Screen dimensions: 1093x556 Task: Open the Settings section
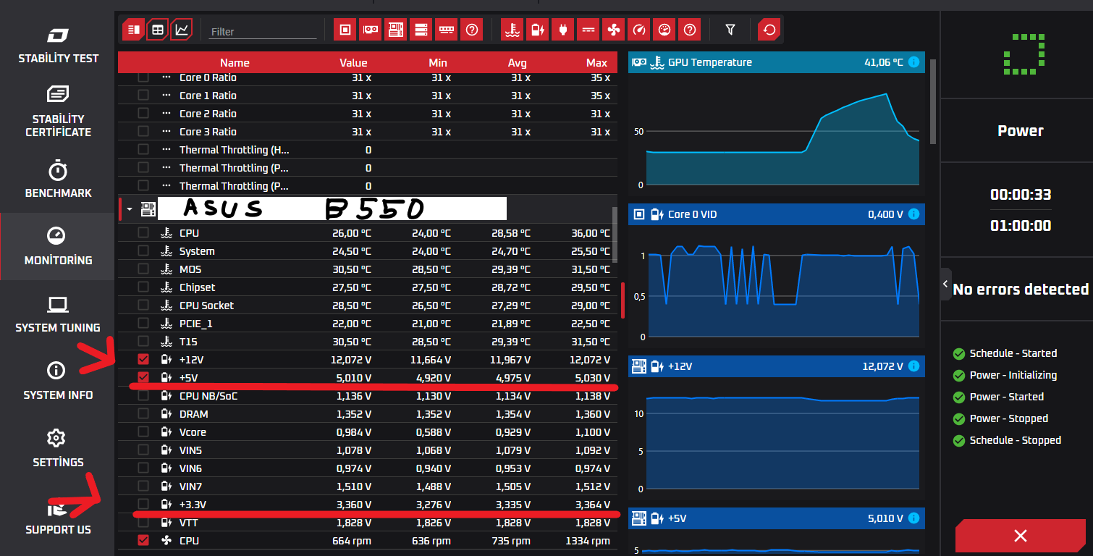[58, 449]
